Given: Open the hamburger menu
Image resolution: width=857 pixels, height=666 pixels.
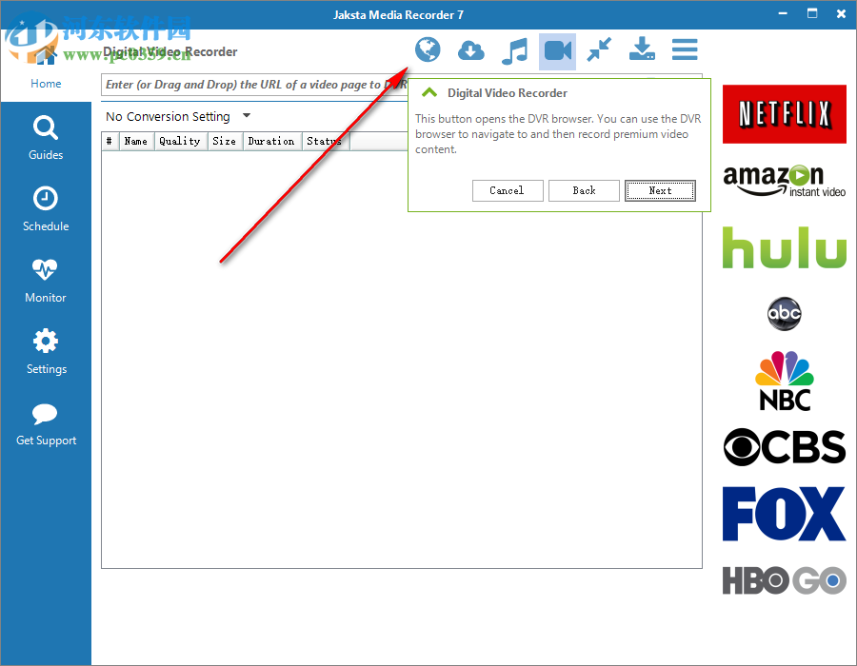Looking at the screenshot, I should tap(684, 50).
